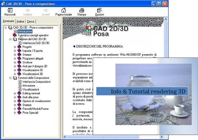The image size is (198, 140).
Task: Click the Interfaccia CAD 2D/3D page icon
Action: point(20,43)
